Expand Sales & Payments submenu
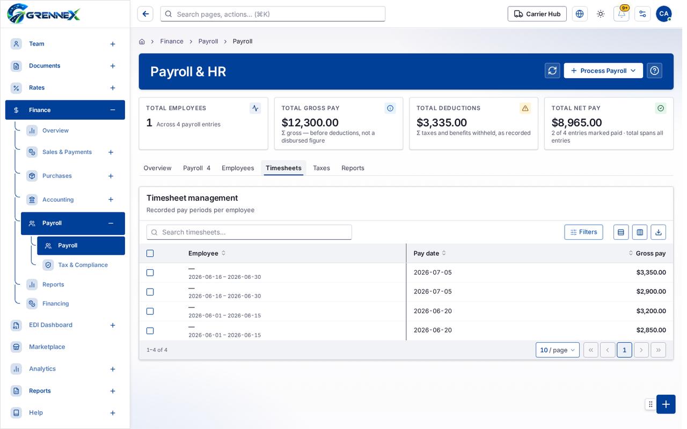Image resolution: width=687 pixels, height=429 pixels. 111,152
